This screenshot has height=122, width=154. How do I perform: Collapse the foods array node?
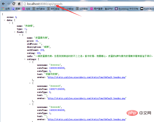pyautogui.click(x=15, y=32)
